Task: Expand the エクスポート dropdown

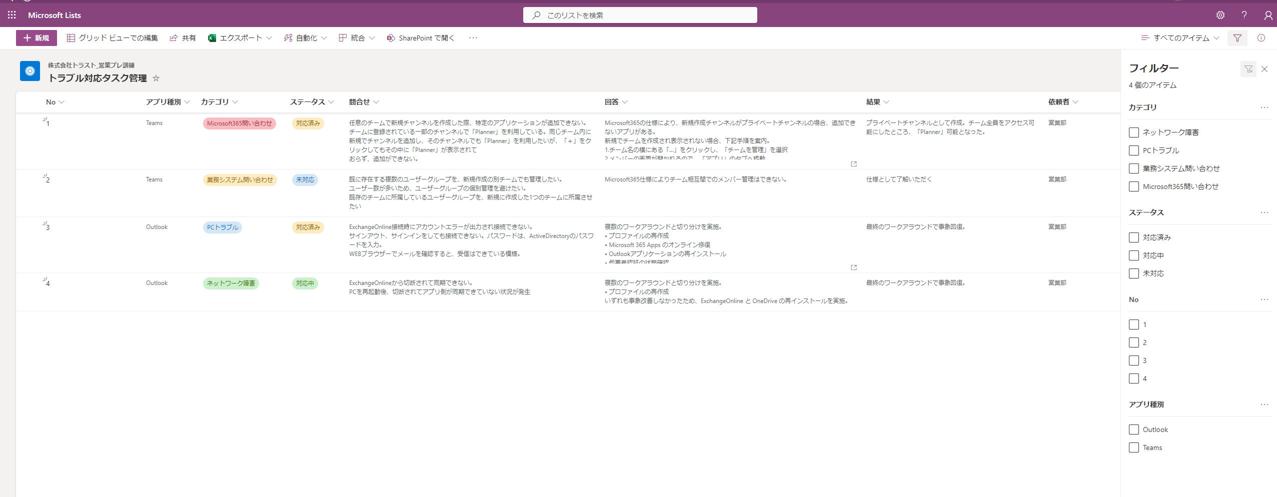Action: 240,38
